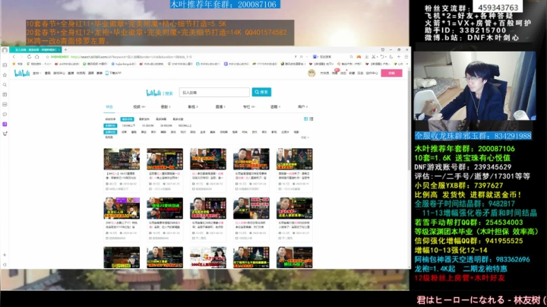547x307 pixels.
Task: Click the page vertical scrollbar
Action: [409, 119]
